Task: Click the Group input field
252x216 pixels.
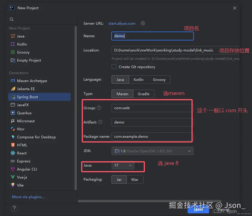Action: click(152, 108)
